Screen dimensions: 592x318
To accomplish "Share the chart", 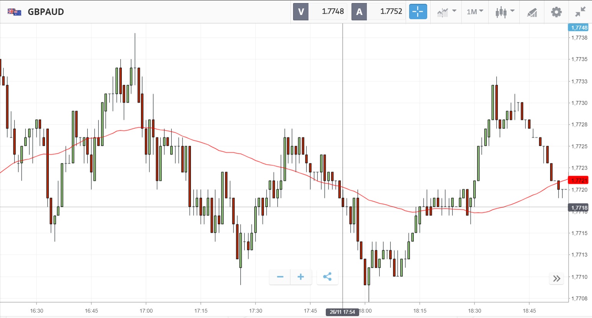I will coord(327,277).
